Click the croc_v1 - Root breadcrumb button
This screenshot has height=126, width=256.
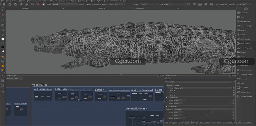click(15, 78)
